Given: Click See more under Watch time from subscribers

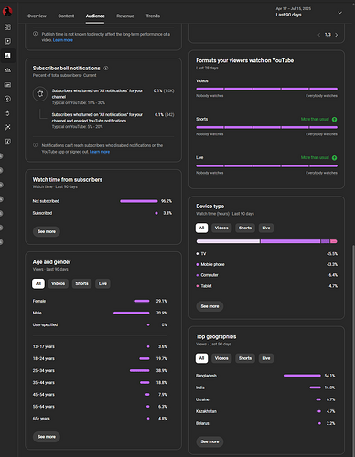Looking at the screenshot, I should click(47, 231).
